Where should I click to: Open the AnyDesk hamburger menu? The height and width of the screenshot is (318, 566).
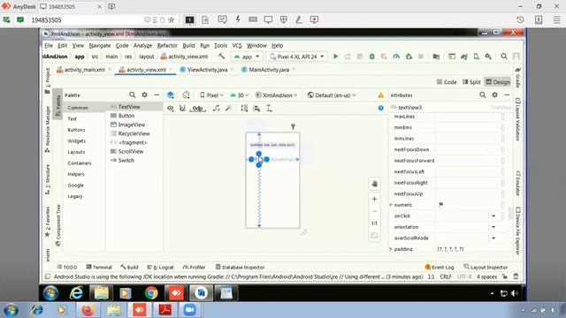[556, 19]
